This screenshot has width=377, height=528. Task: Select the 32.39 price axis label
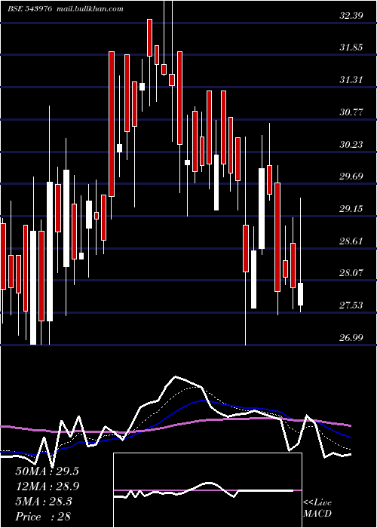(x=351, y=15)
